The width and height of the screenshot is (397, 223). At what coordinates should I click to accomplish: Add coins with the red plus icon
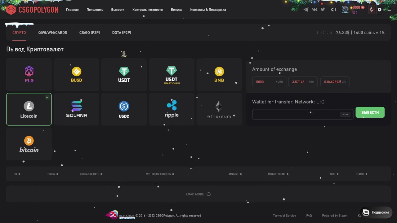(x=363, y=7)
